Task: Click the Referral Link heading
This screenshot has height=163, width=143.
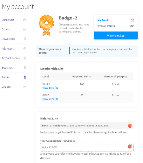Action: click(49, 119)
